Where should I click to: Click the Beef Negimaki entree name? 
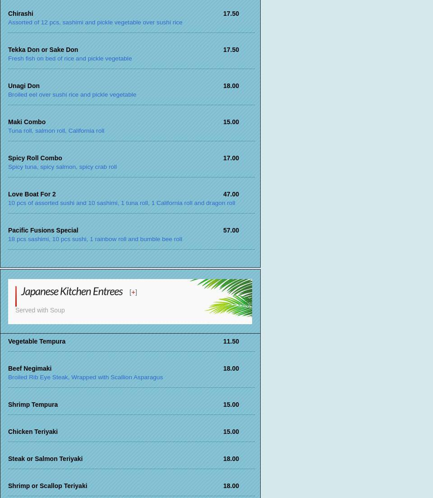click(30, 368)
